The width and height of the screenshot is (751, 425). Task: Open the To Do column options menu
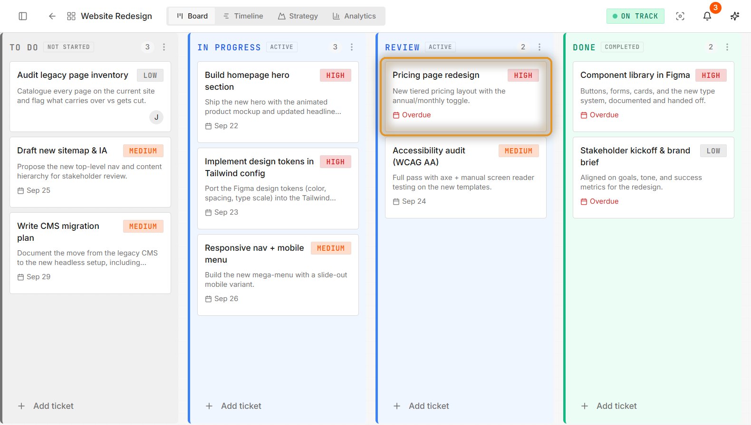click(x=164, y=47)
